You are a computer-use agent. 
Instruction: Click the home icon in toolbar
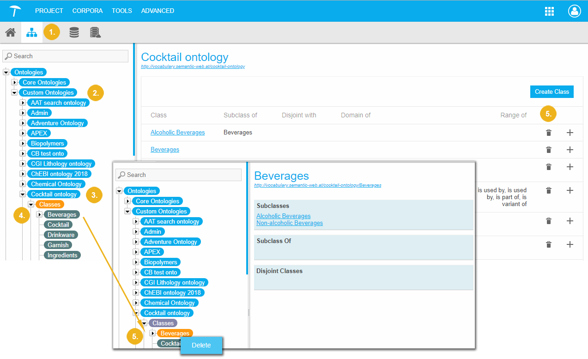point(10,32)
